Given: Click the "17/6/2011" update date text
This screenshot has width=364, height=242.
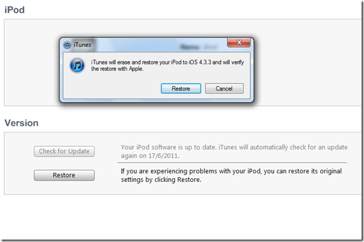Looking at the screenshot, I should (164, 156).
